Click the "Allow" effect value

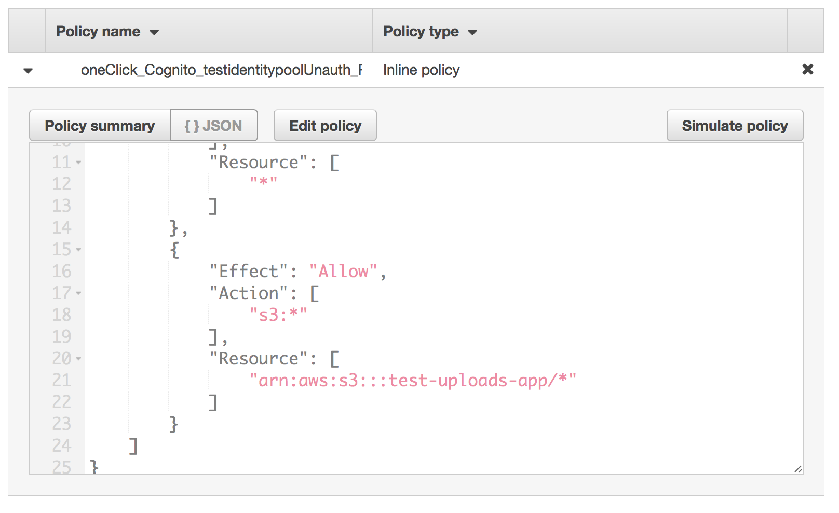pyautogui.click(x=343, y=271)
